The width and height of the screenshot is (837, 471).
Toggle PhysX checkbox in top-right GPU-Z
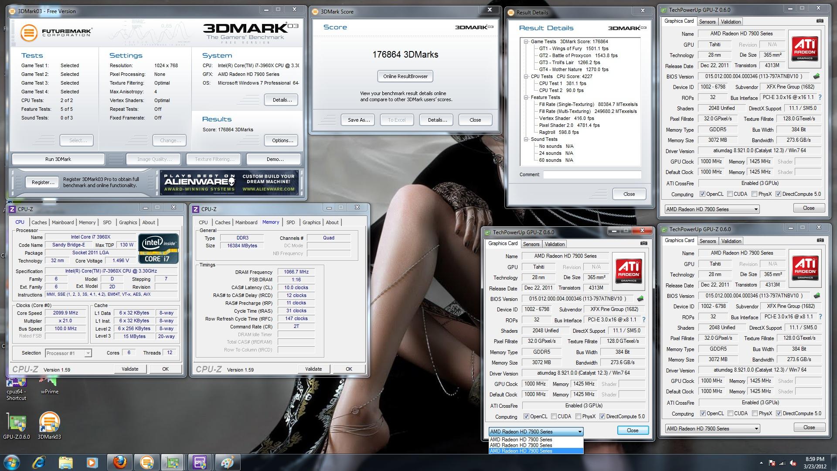(x=754, y=194)
